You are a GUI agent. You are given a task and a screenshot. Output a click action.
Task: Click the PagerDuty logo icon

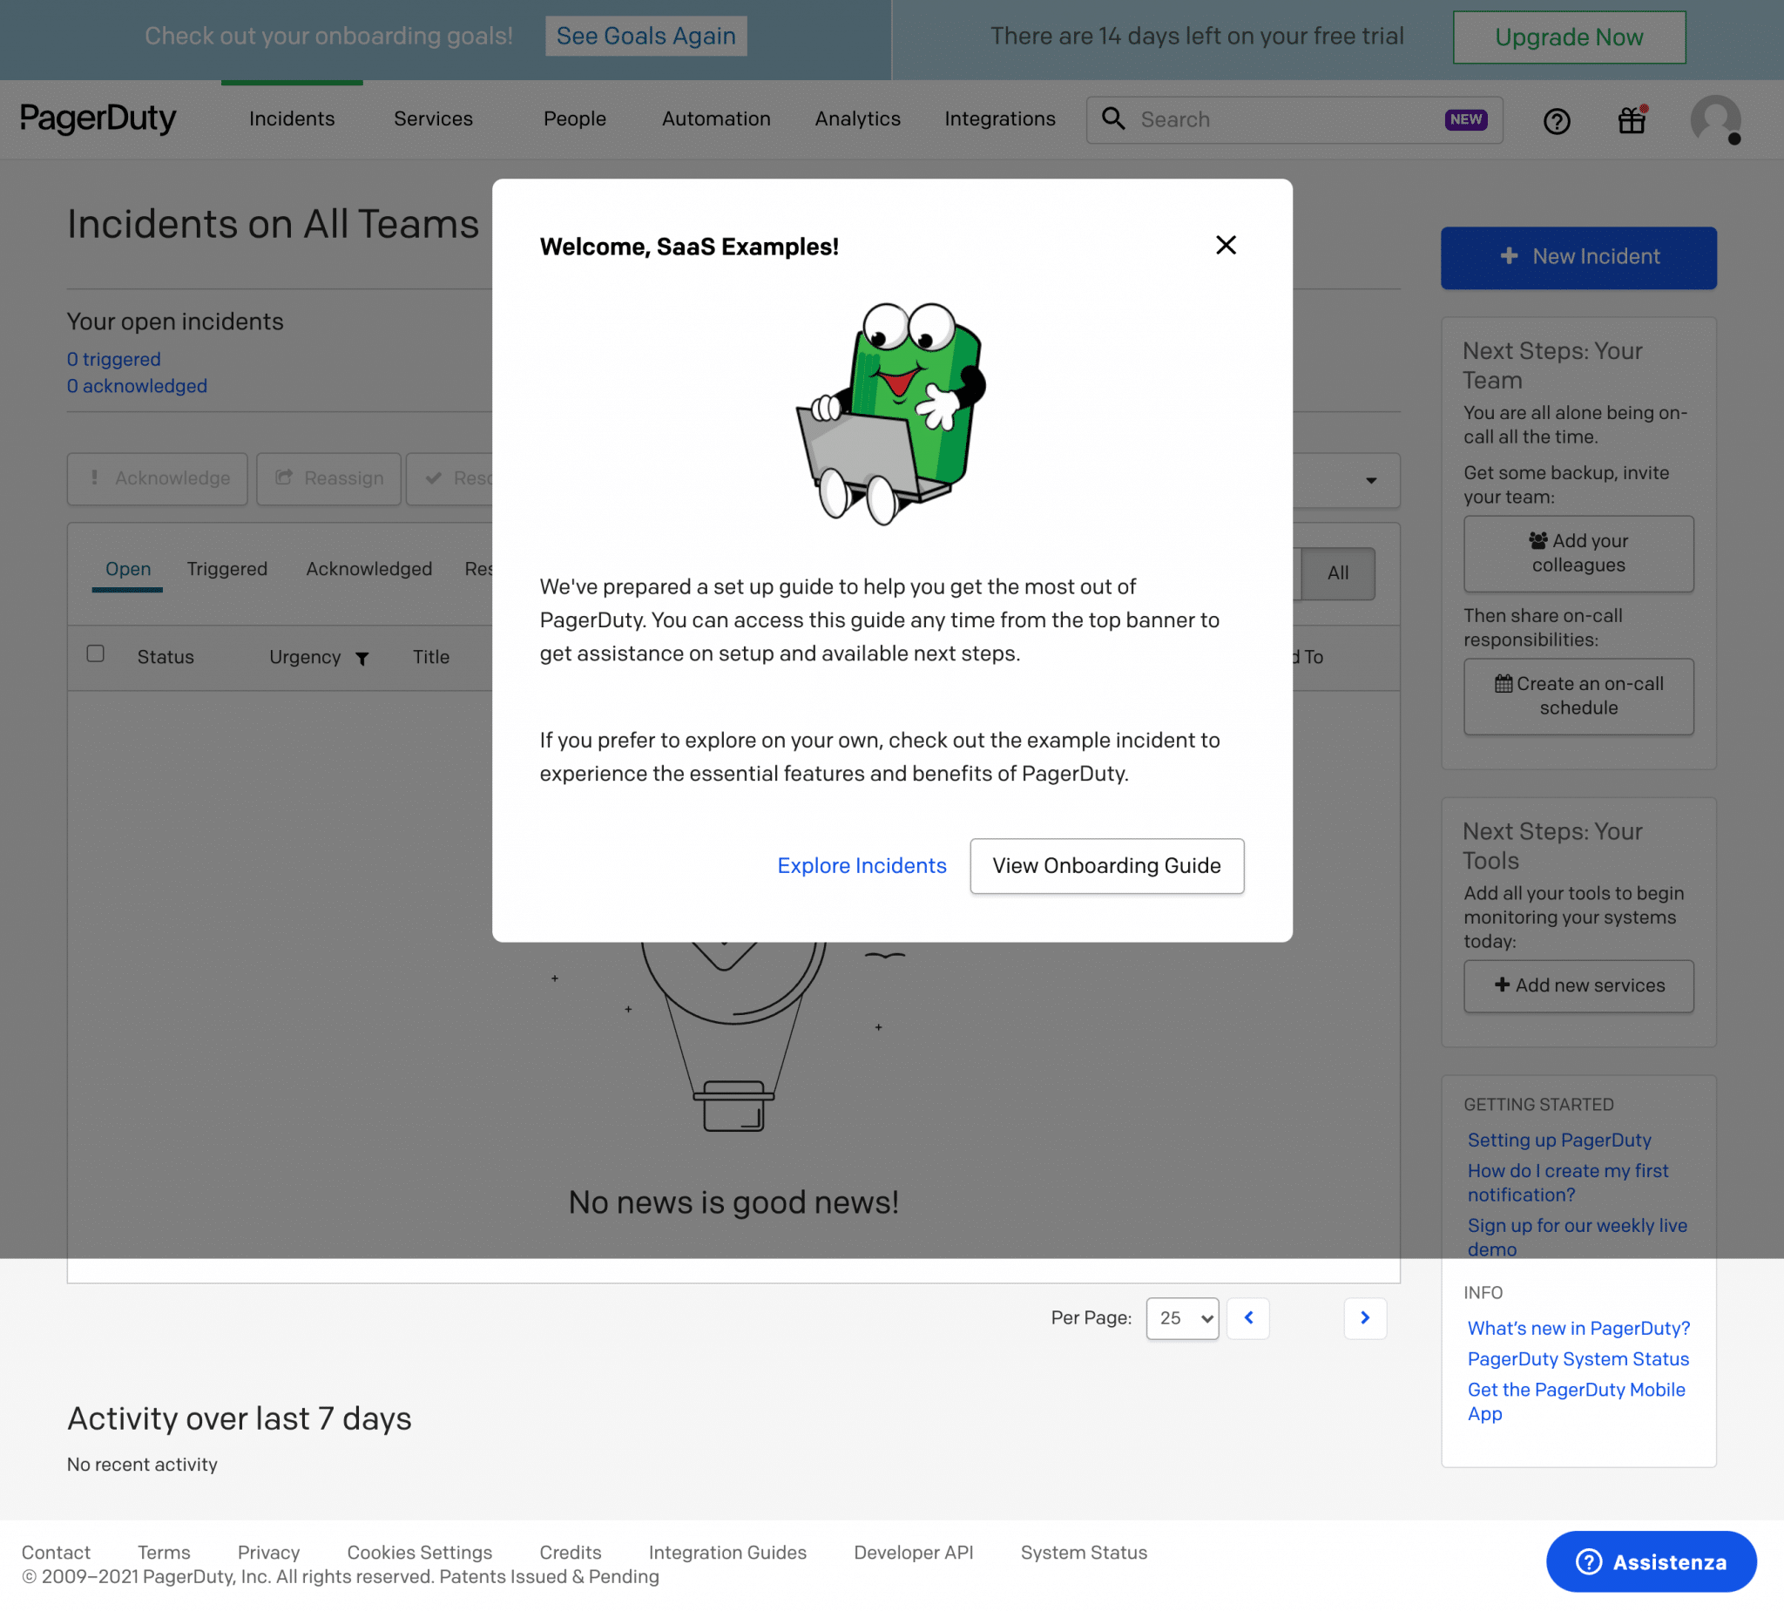97,119
